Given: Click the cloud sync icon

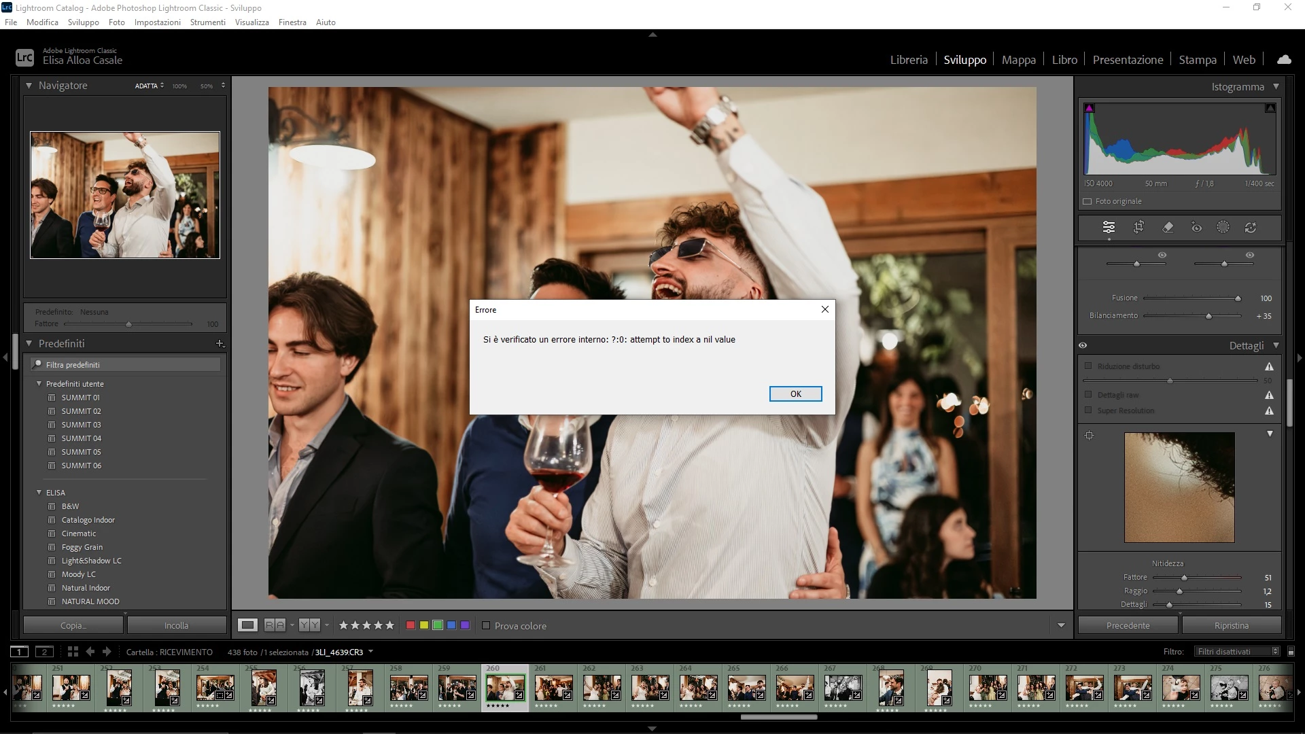Looking at the screenshot, I should pos(1283,60).
